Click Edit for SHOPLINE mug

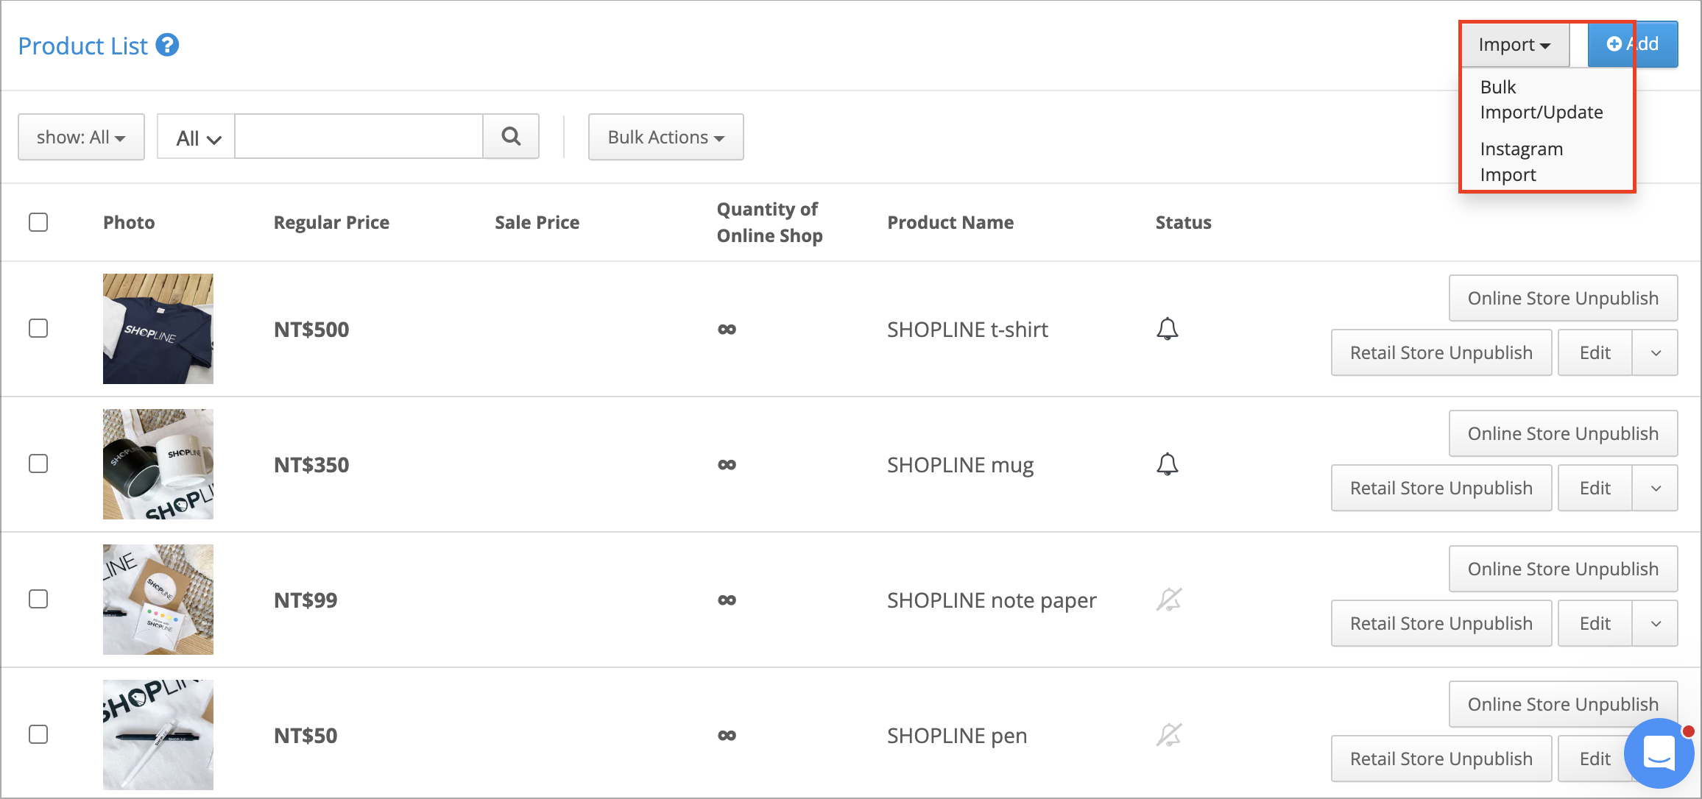point(1595,488)
